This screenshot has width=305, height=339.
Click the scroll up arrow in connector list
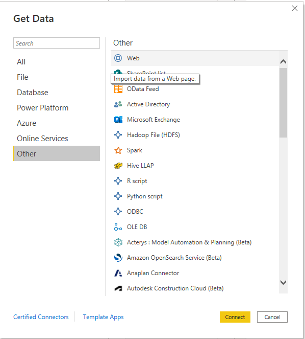tap(283, 62)
